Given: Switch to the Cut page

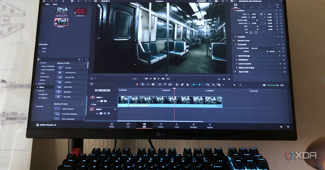Looking at the screenshot, I should pos(128,125).
